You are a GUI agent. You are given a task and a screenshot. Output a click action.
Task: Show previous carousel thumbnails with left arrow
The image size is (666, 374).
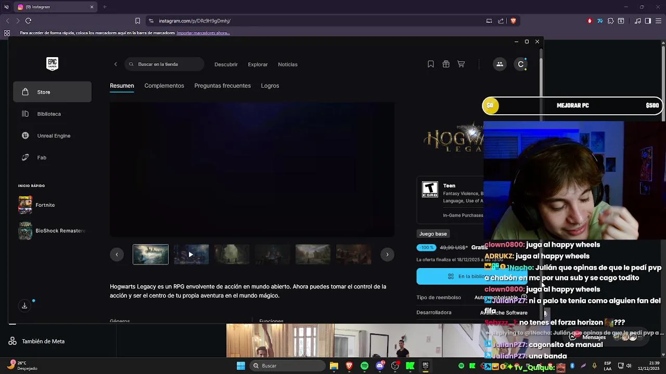click(x=117, y=255)
